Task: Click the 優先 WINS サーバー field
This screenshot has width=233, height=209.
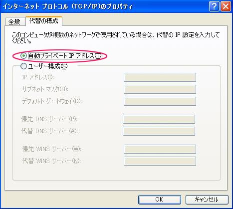Action: point(160,149)
